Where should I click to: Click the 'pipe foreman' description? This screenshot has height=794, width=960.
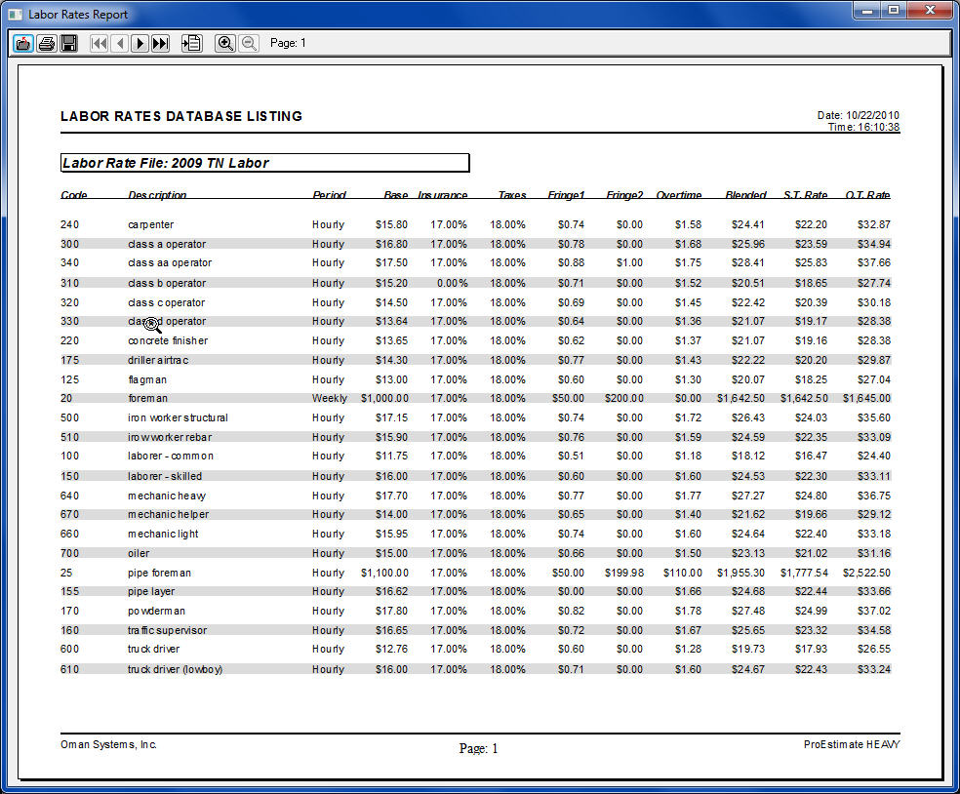[x=159, y=573]
